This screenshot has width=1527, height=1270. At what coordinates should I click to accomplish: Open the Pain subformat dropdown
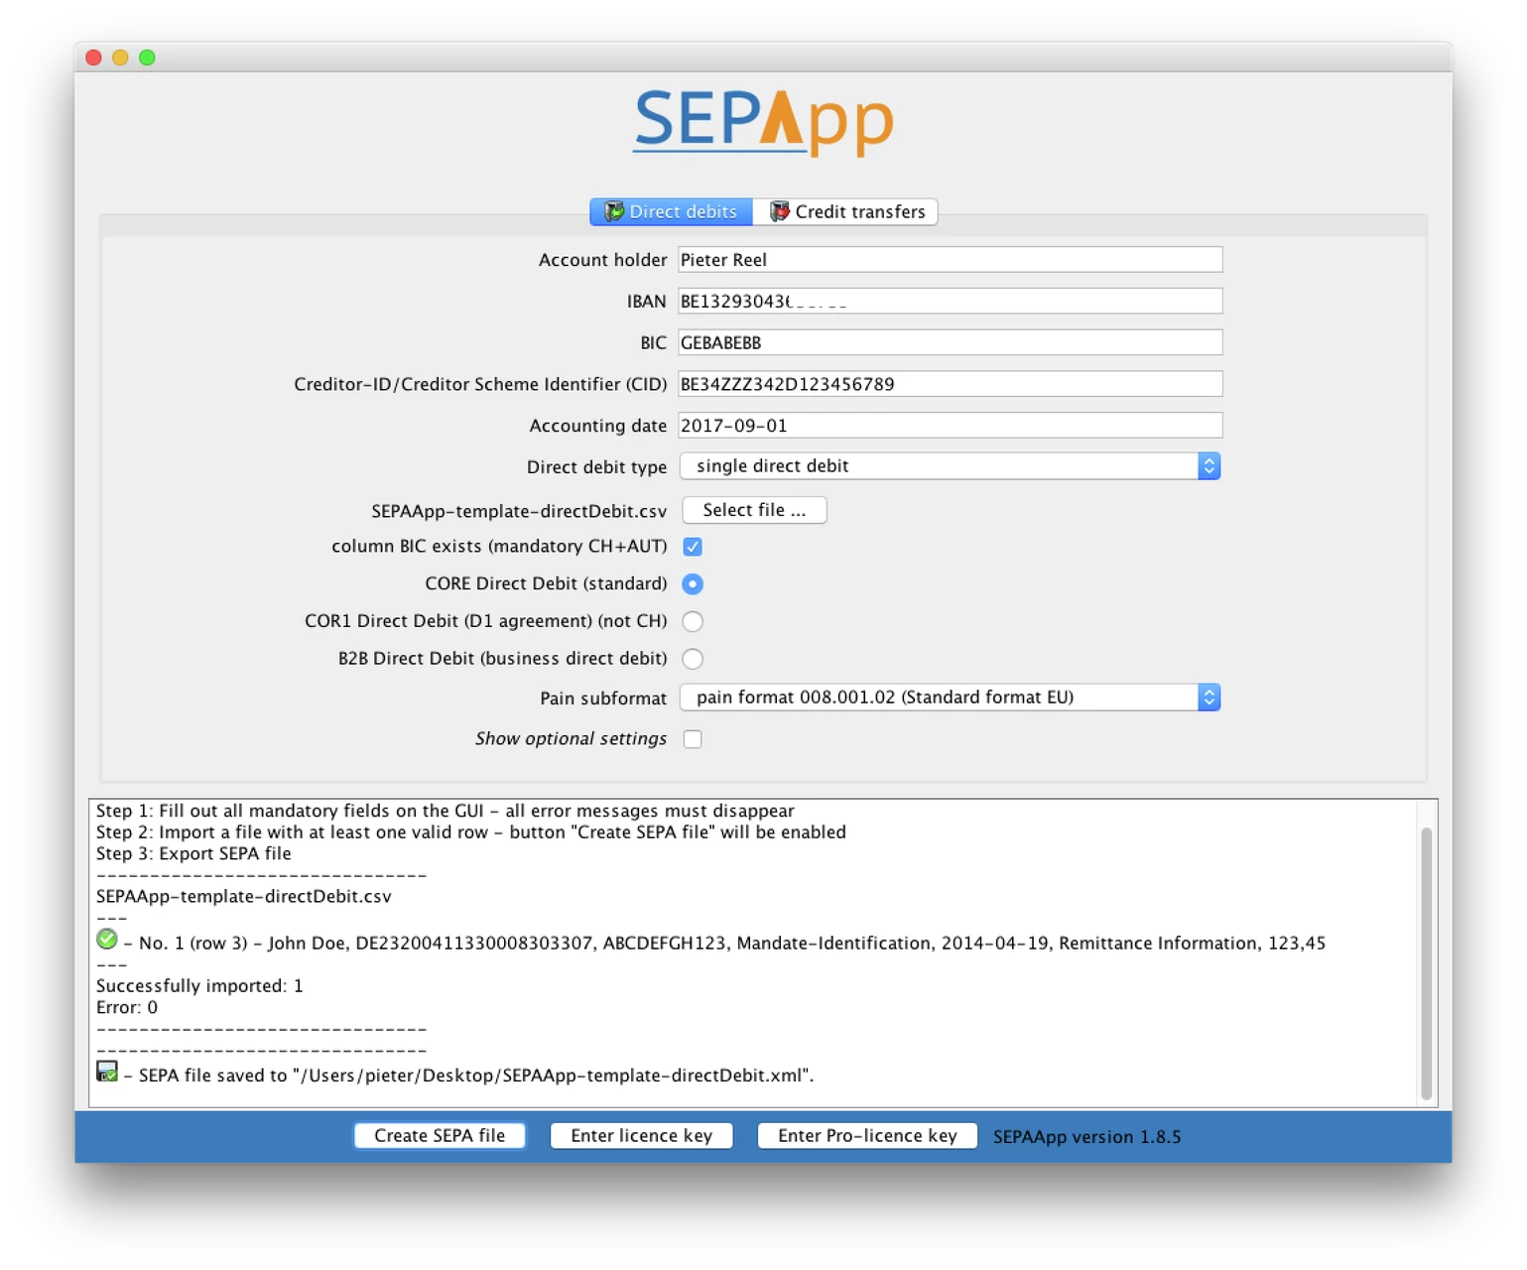(950, 698)
